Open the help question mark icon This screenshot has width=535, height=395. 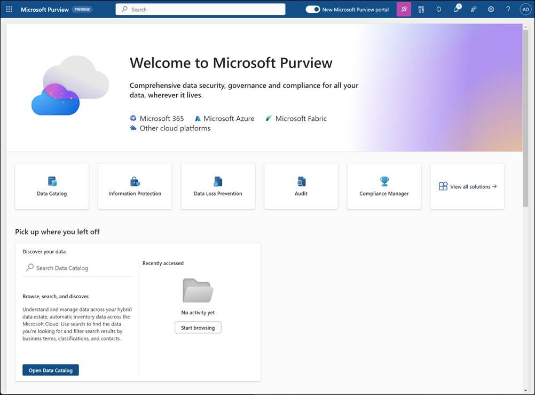click(x=508, y=9)
